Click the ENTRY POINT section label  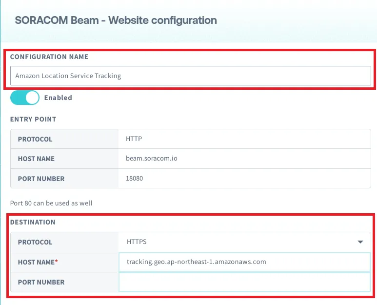pyautogui.click(x=33, y=119)
